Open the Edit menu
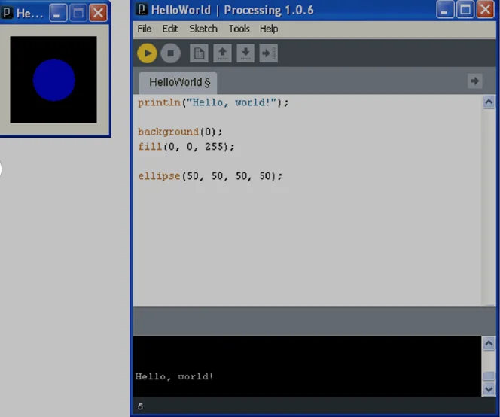This screenshot has width=500, height=417. coord(170,29)
